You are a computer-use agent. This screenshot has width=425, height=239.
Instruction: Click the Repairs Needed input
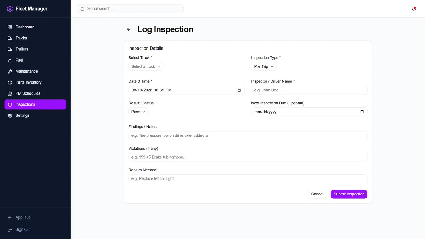pyautogui.click(x=248, y=179)
